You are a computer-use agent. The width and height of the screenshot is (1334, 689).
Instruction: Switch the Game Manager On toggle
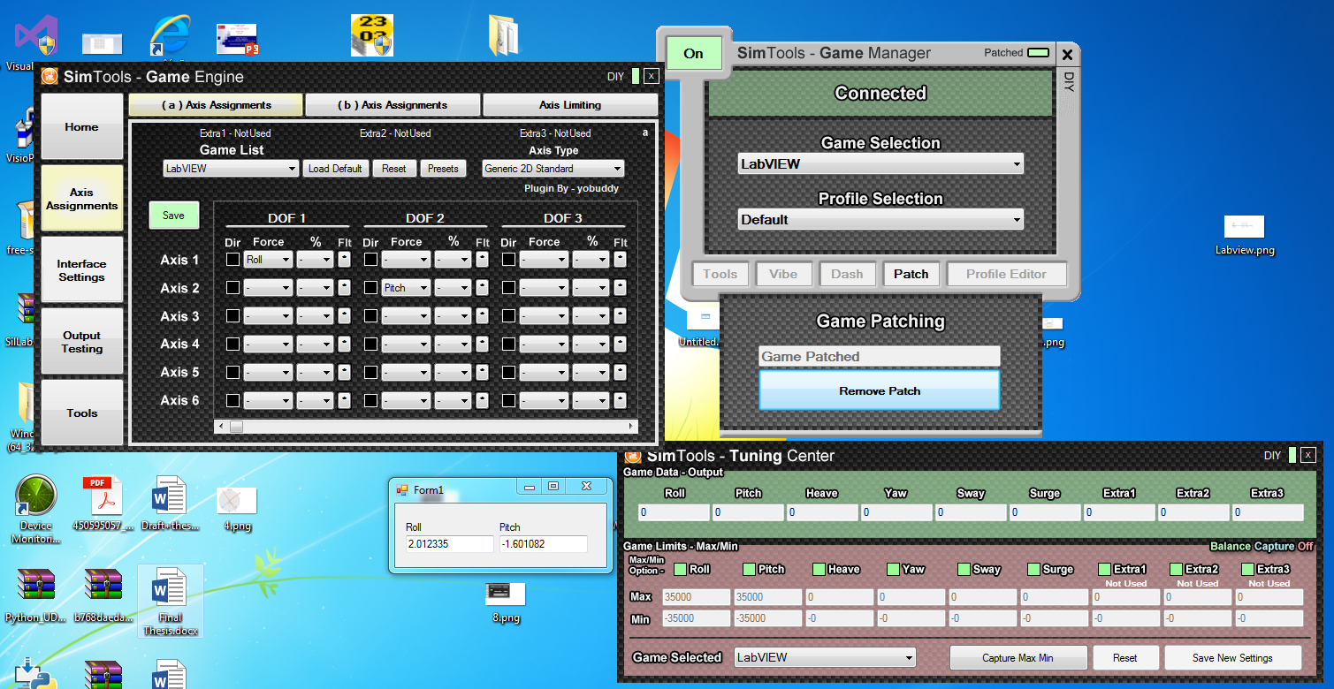(693, 54)
